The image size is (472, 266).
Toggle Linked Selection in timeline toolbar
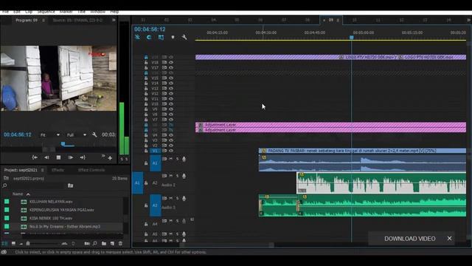pyautogui.click(x=161, y=37)
